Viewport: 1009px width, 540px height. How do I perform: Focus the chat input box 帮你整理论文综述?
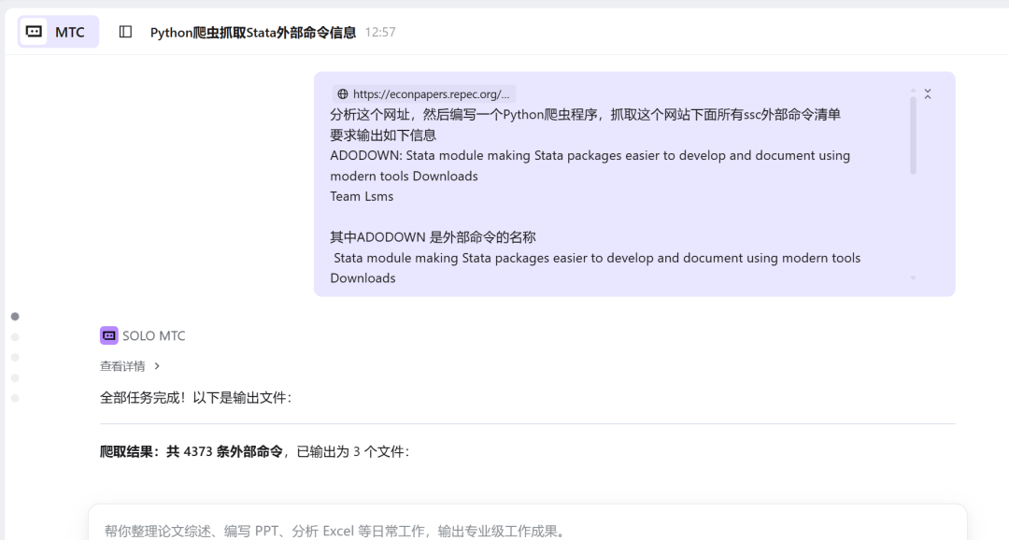527,530
